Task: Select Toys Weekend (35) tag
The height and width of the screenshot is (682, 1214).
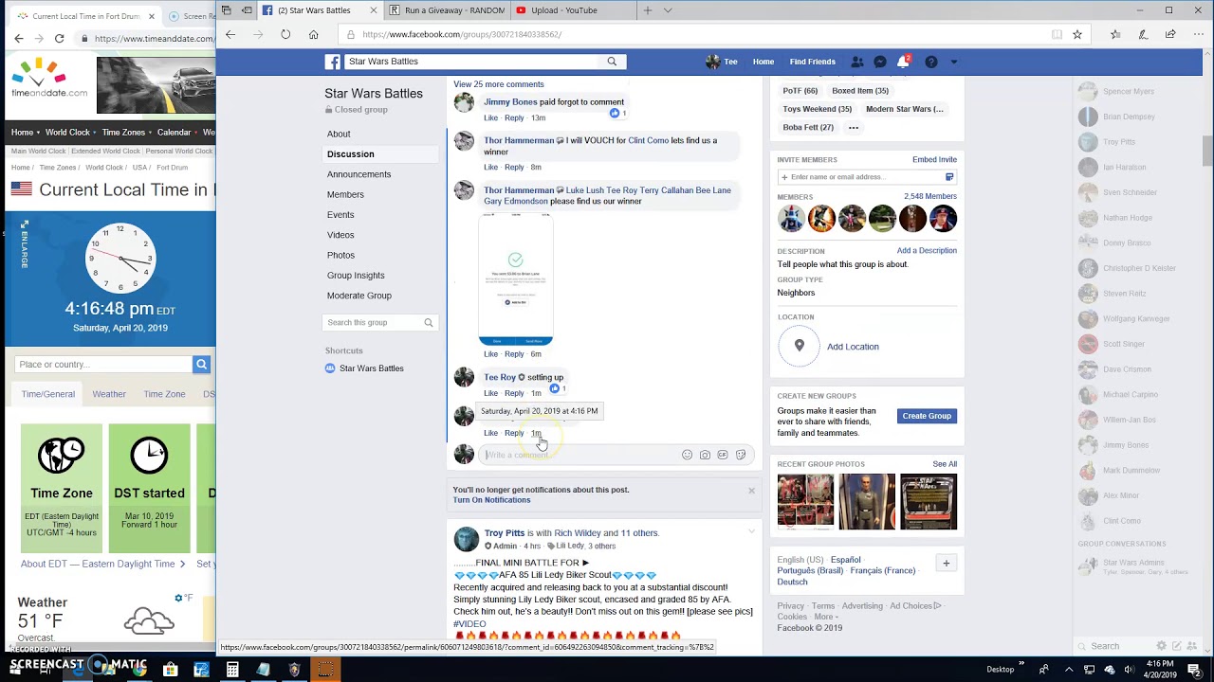Action: (817, 109)
